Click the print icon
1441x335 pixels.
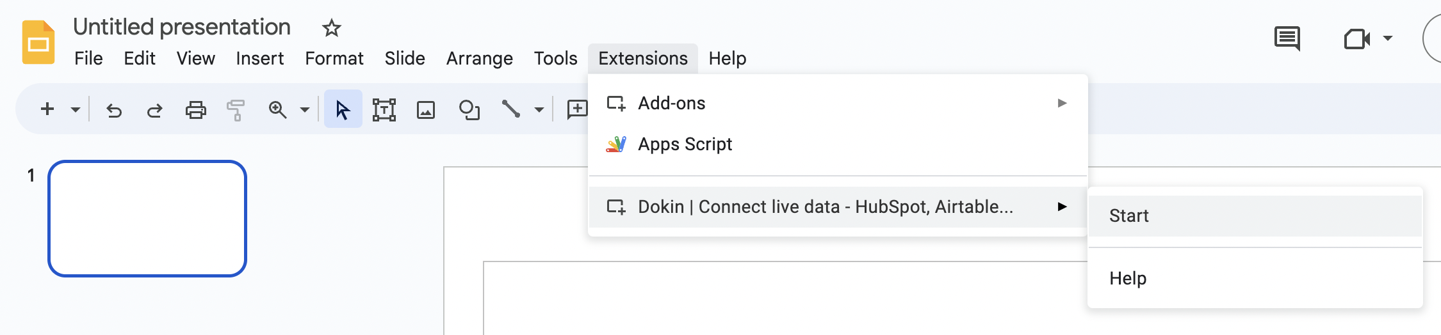click(195, 110)
